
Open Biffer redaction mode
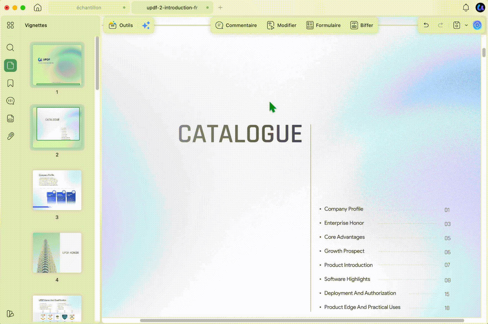pos(362,25)
